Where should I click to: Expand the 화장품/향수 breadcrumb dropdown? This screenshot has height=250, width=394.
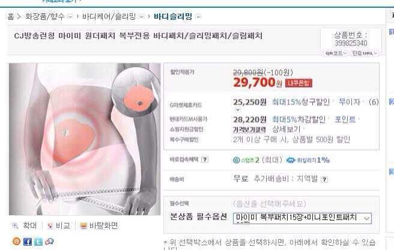70,17
